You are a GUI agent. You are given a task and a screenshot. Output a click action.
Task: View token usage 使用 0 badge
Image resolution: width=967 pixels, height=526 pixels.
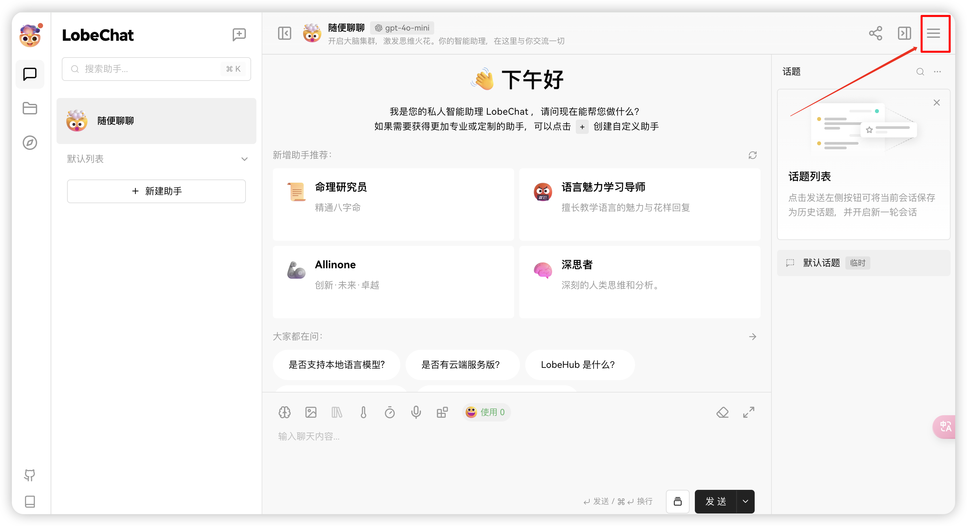pos(486,412)
